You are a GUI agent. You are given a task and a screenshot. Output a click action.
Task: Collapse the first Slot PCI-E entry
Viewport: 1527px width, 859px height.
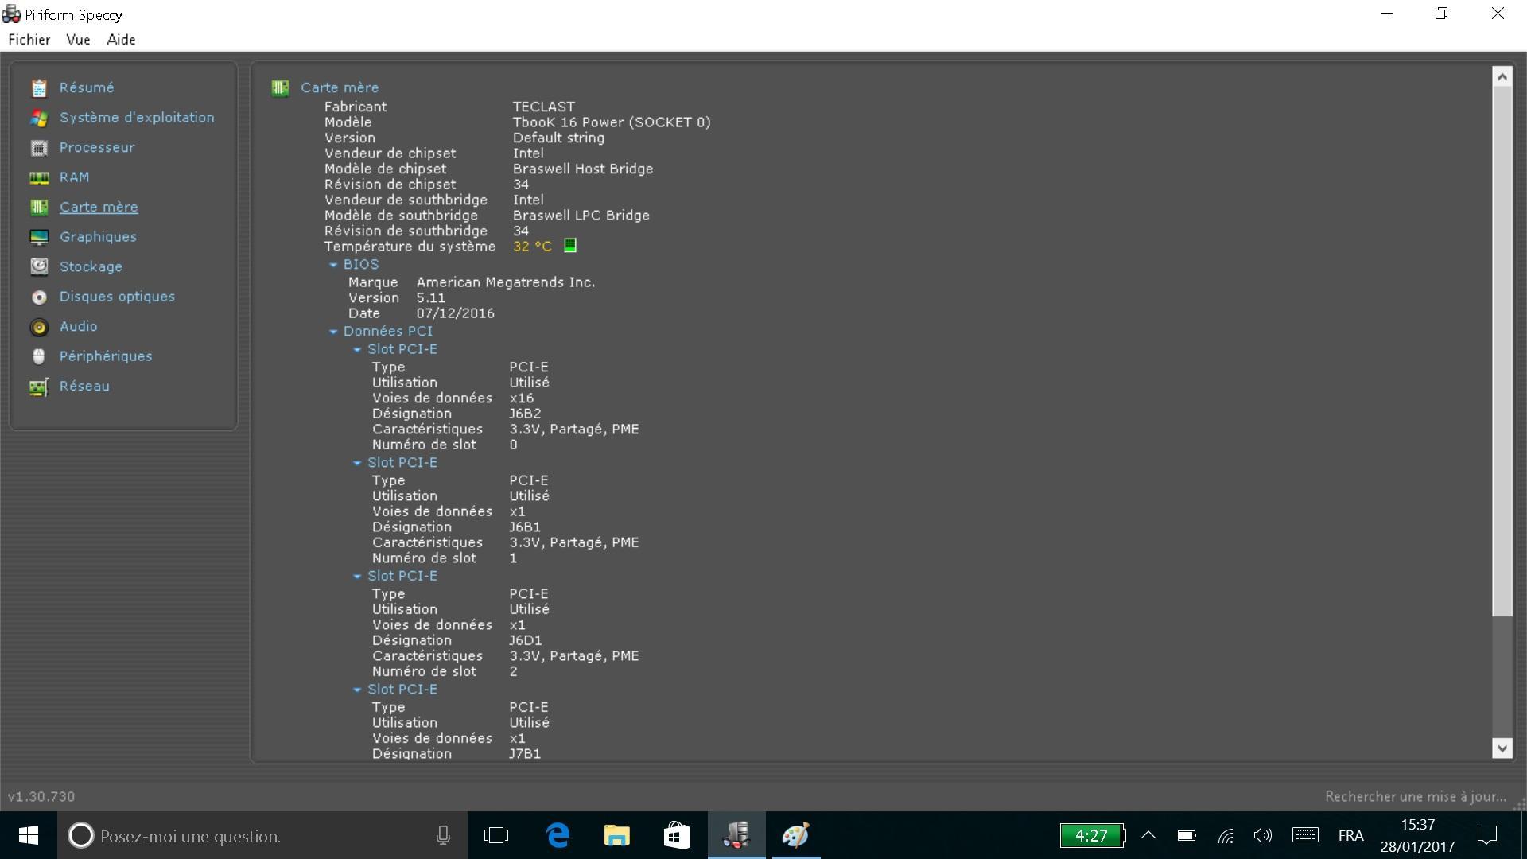pos(357,350)
